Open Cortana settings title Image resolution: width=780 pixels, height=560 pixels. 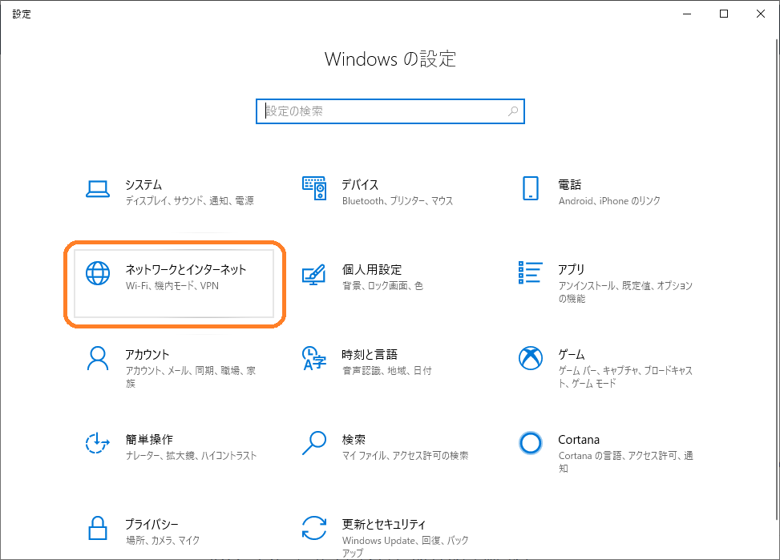[x=579, y=440]
